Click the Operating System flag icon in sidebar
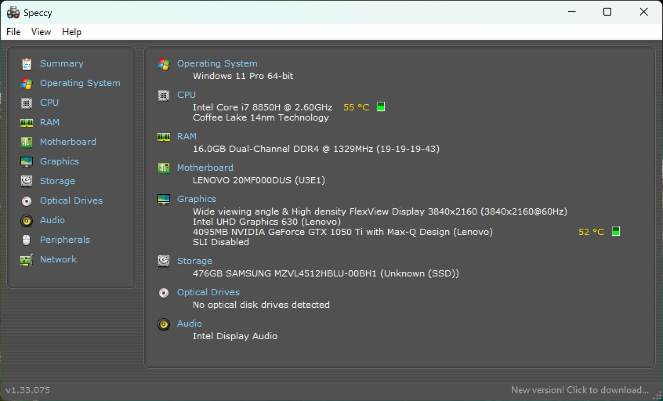663x401 pixels. pos(27,83)
